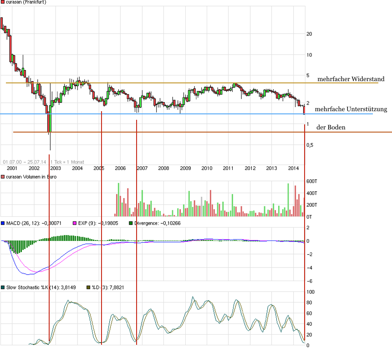Click the price axis value 10
The image size is (392, 348).
(309, 55)
